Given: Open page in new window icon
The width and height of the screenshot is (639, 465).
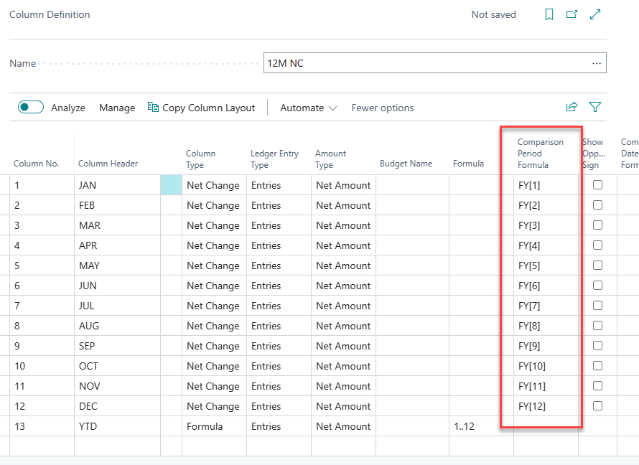Looking at the screenshot, I should pyautogui.click(x=572, y=14).
